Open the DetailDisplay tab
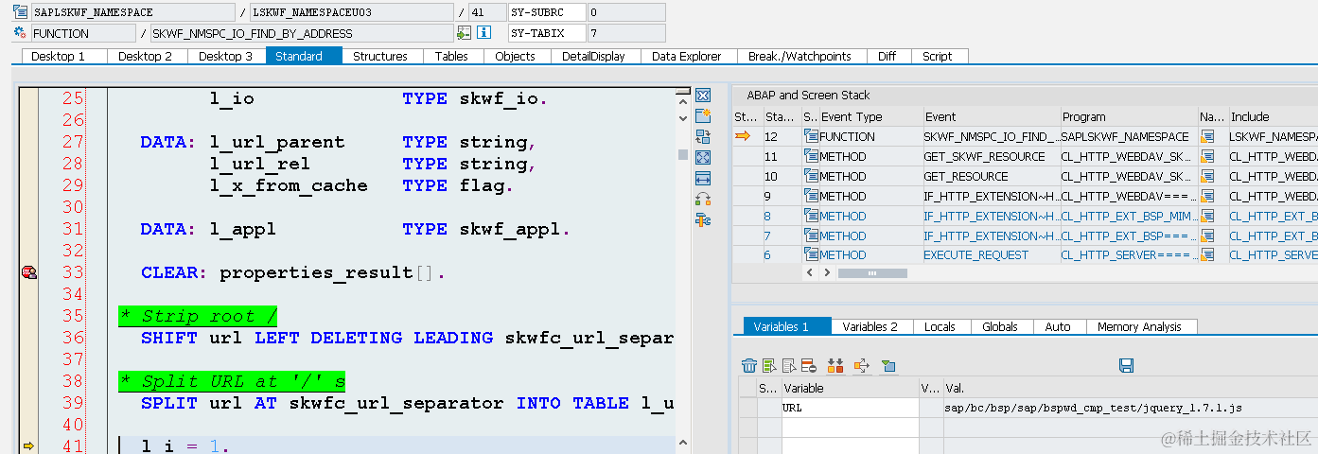This screenshot has height=454, width=1318. 593,57
